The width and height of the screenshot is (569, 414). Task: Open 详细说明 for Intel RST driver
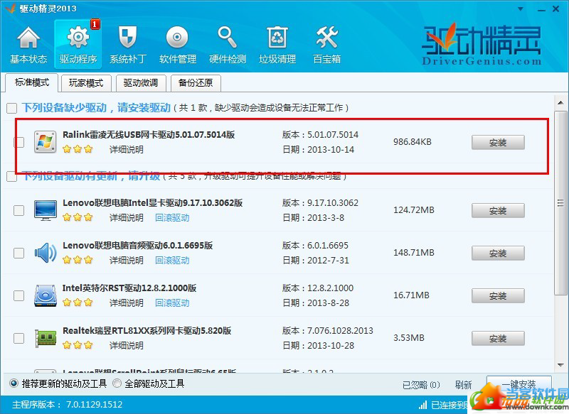(x=127, y=303)
